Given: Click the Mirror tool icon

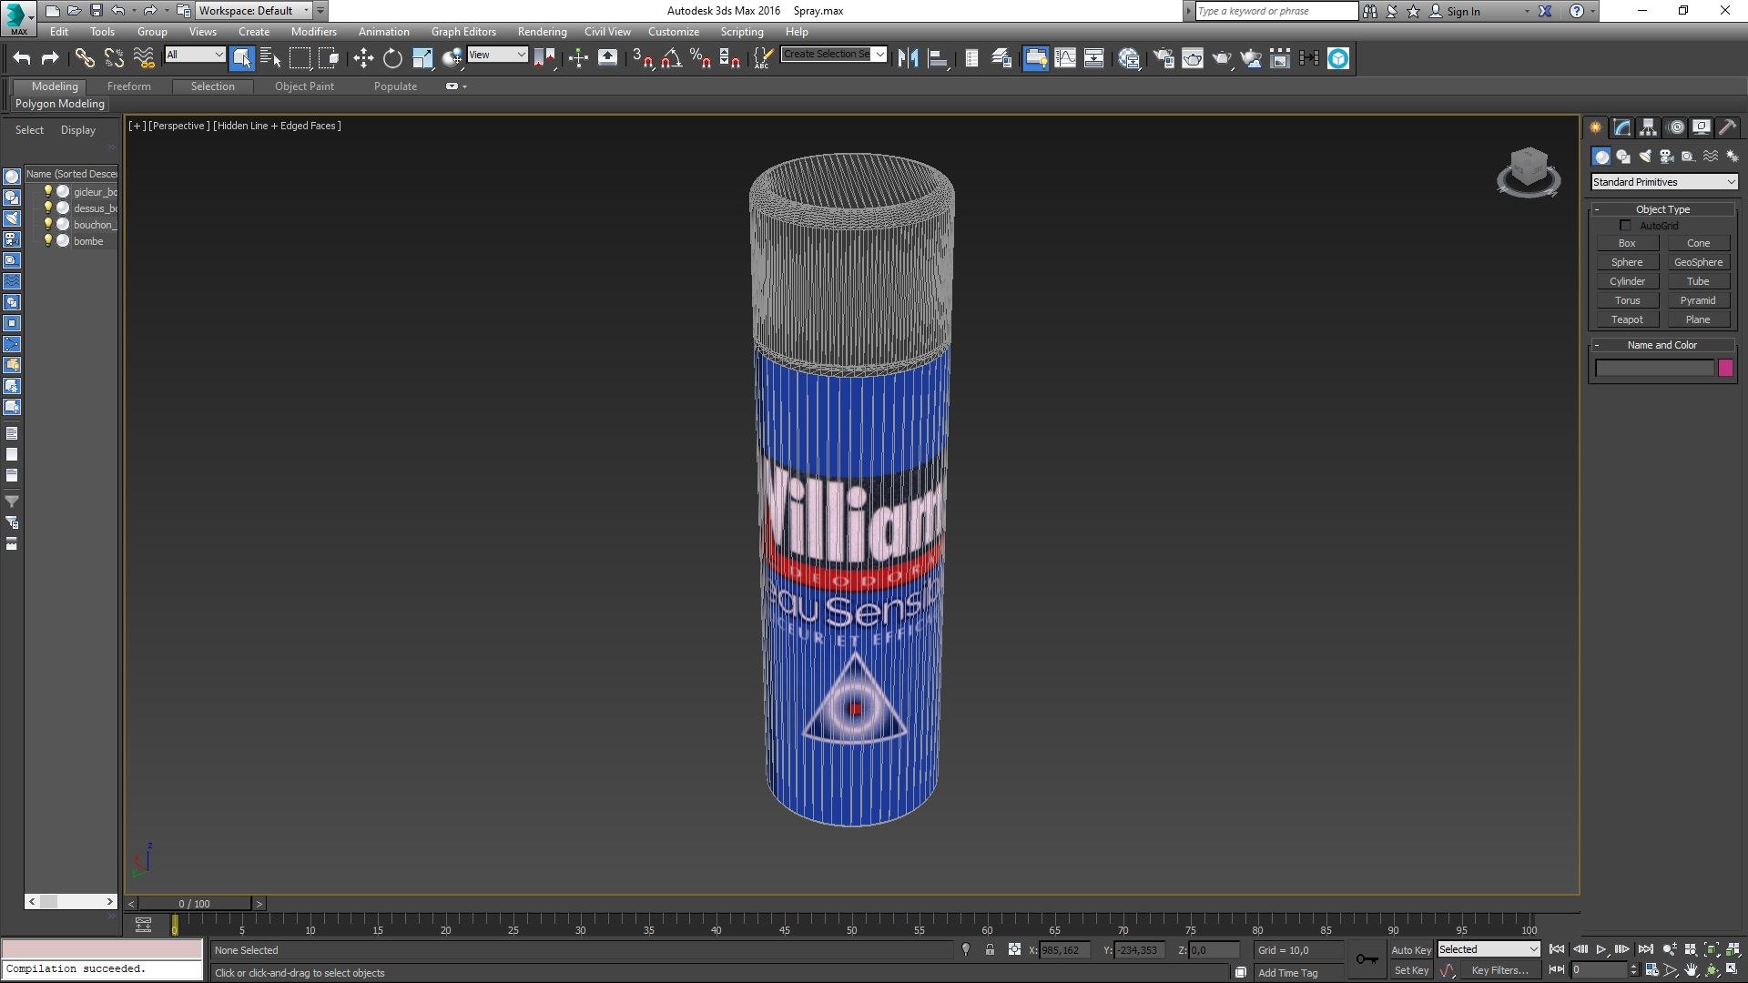Looking at the screenshot, I should (x=908, y=58).
